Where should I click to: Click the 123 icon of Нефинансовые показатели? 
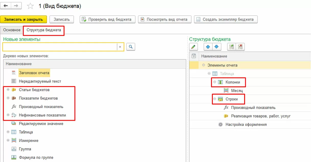pos(14,115)
